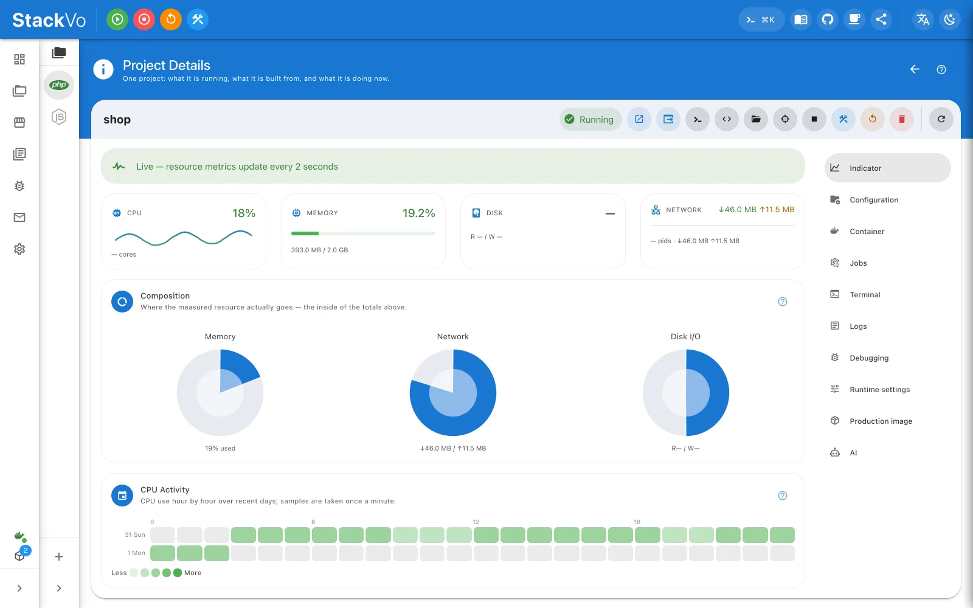Screen dimensions: 973x608
Task: Click the code brackets icon for shop
Action: pyautogui.click(x=727, y=119)
